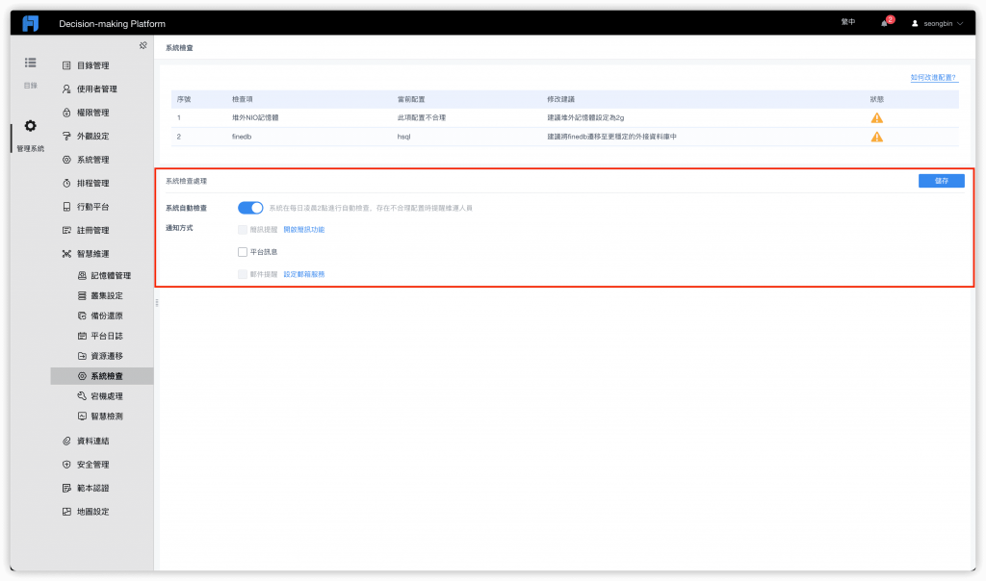Screen dimensions: 986x581
Task: Click the finedb check item cell
Action: (x=242, y=137)
